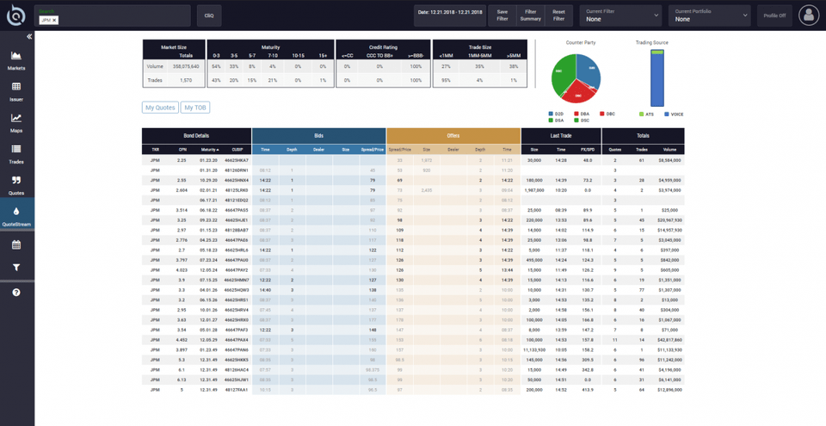Click the DBC legend color swatch

click(602, 114)
